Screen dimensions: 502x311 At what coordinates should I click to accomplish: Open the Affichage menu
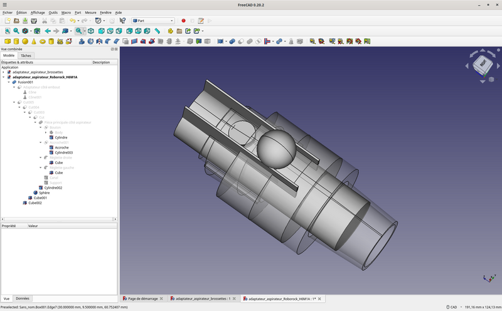click(x=38, y=12)
